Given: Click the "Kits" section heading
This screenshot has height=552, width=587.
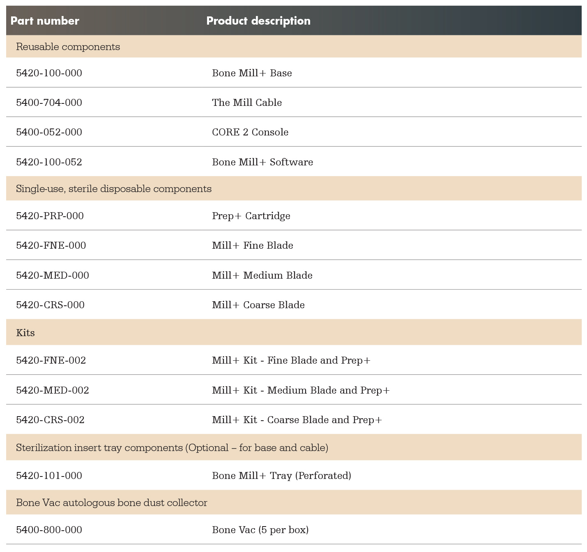Looking at the screenshot, I should click(x=25, y=333).
